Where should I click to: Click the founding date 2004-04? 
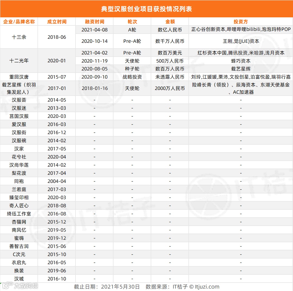tap(57, 181)
